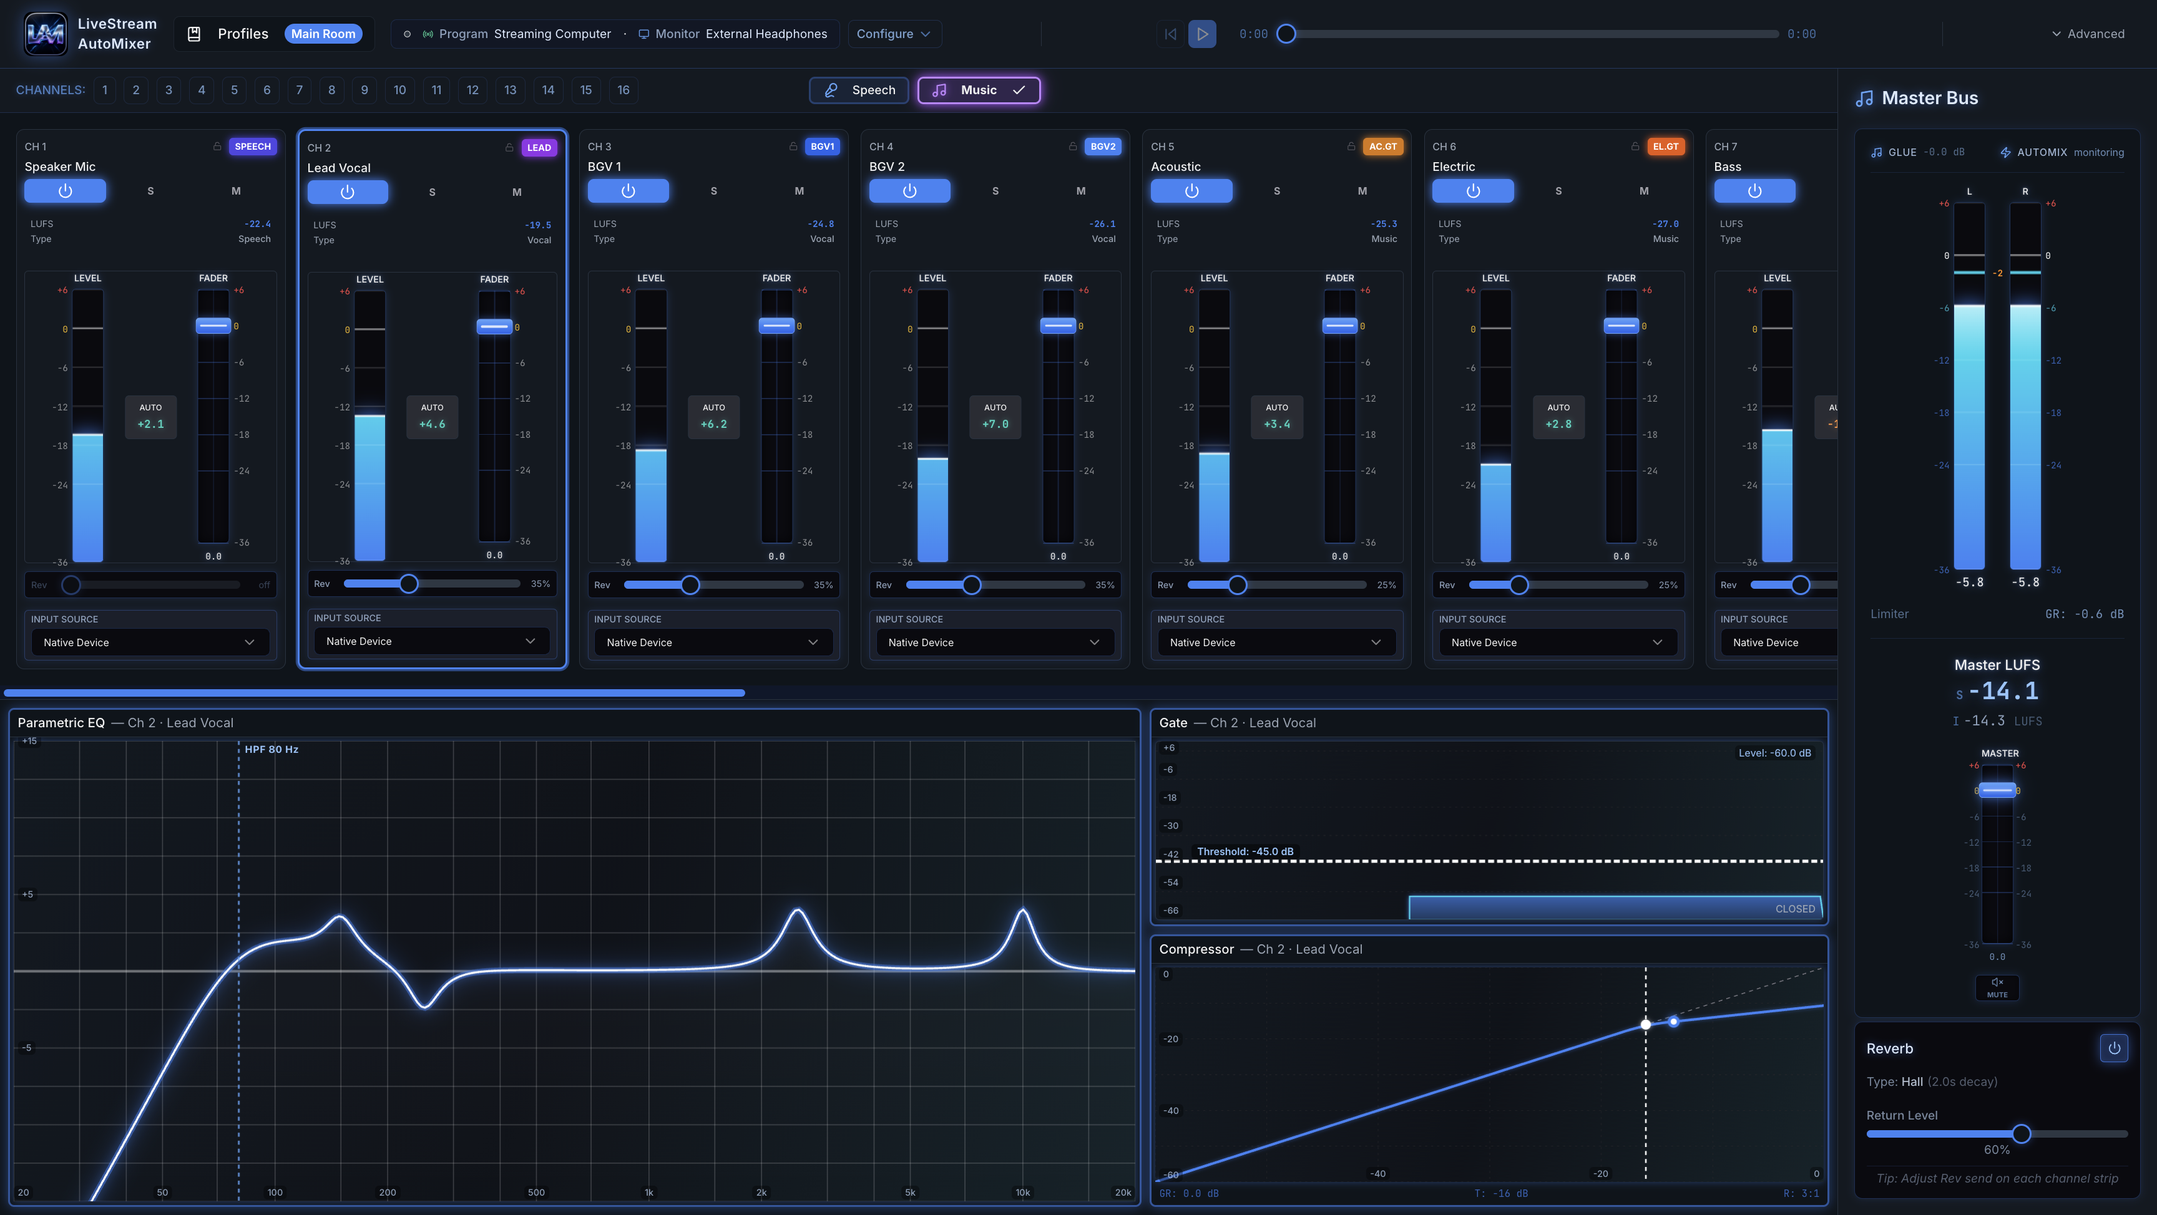Mute the master bus output

coord(1997,987)
